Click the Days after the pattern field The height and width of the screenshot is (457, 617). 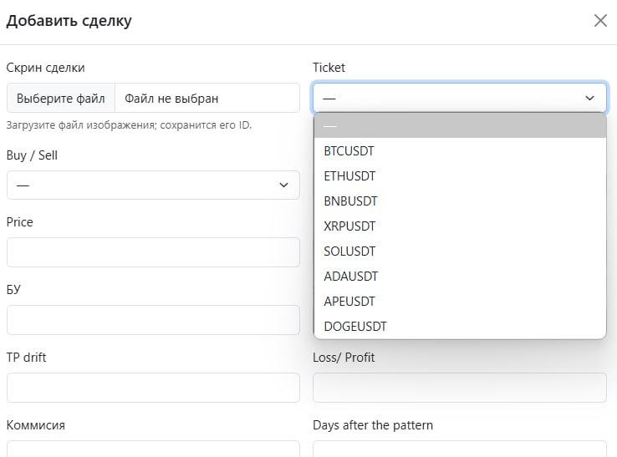459,449
